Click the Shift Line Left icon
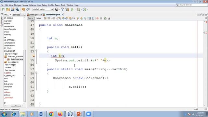The height and width of the screenshot is (117, 208). (x=90, y=18)
